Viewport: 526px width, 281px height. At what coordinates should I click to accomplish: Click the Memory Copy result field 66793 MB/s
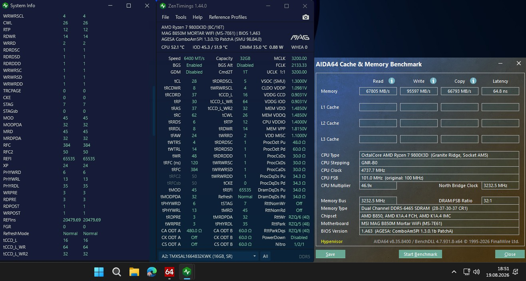pos(460,91)
